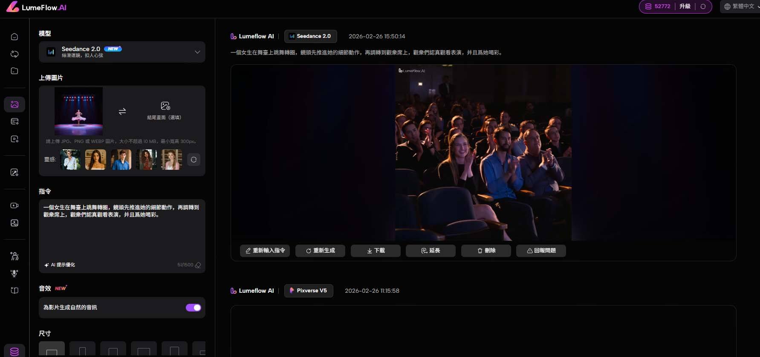Click the 升級 upgrade button
This screenshot has width=760, height=357.
[x=685, y=6]
